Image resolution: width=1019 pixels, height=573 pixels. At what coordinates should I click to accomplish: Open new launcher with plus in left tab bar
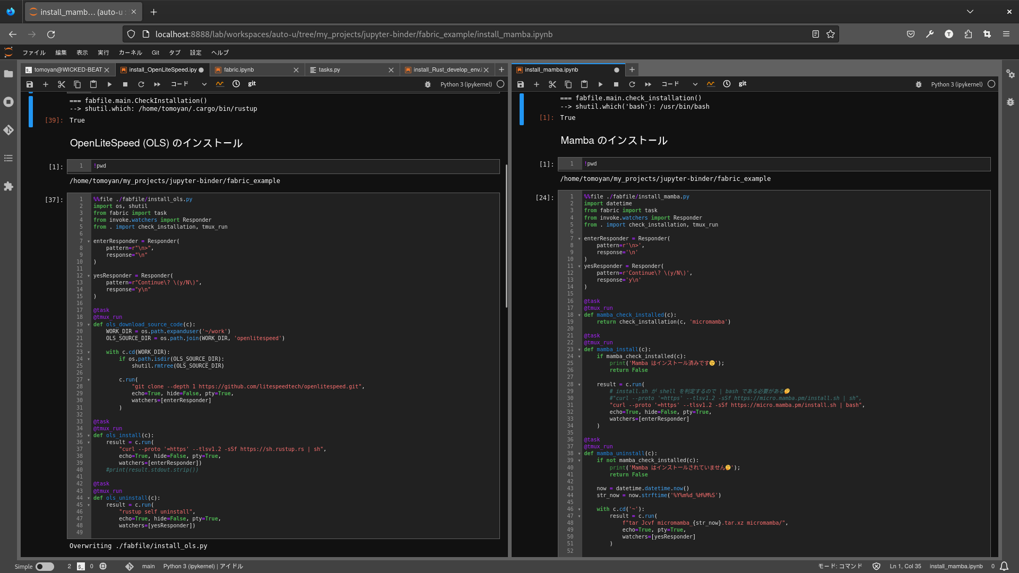click(x=502, y=70)
